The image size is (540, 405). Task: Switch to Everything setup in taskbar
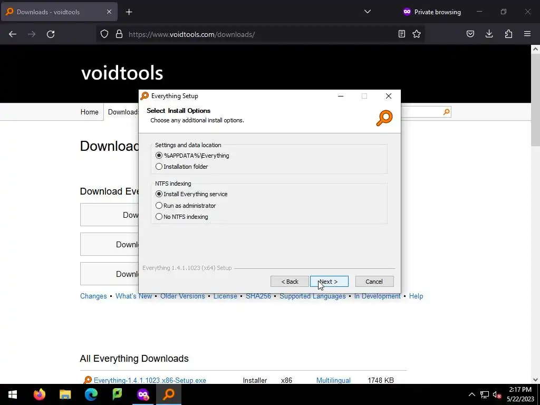pos(169,394)
